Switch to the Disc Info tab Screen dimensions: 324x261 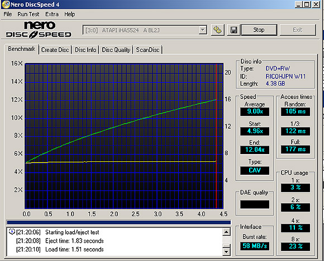pos(85,50)
